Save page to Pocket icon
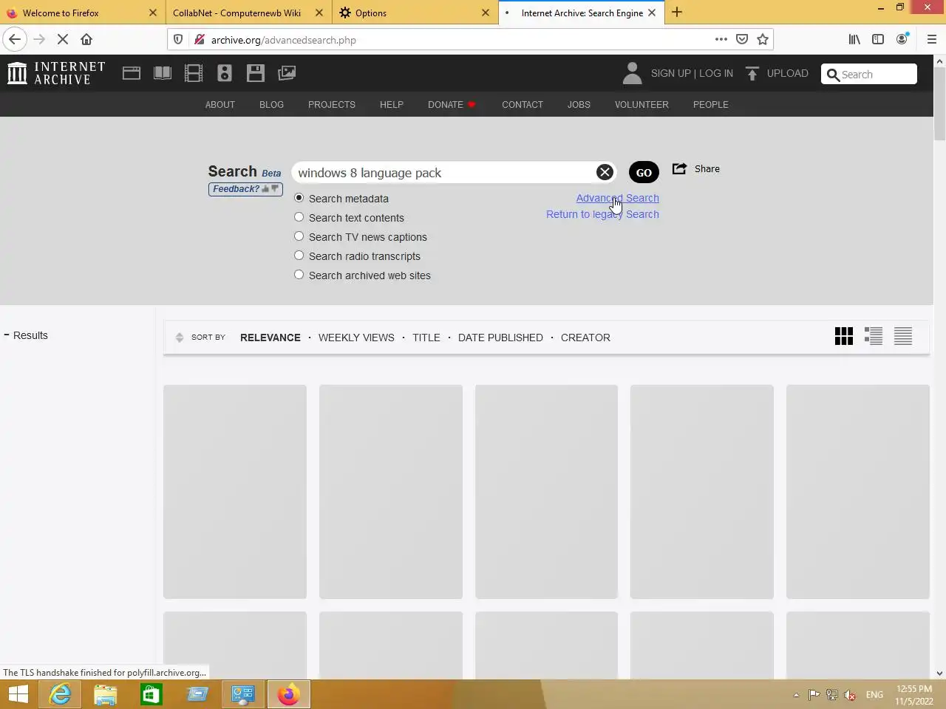Viewport: 946px width, 709px height. (742, 39)
